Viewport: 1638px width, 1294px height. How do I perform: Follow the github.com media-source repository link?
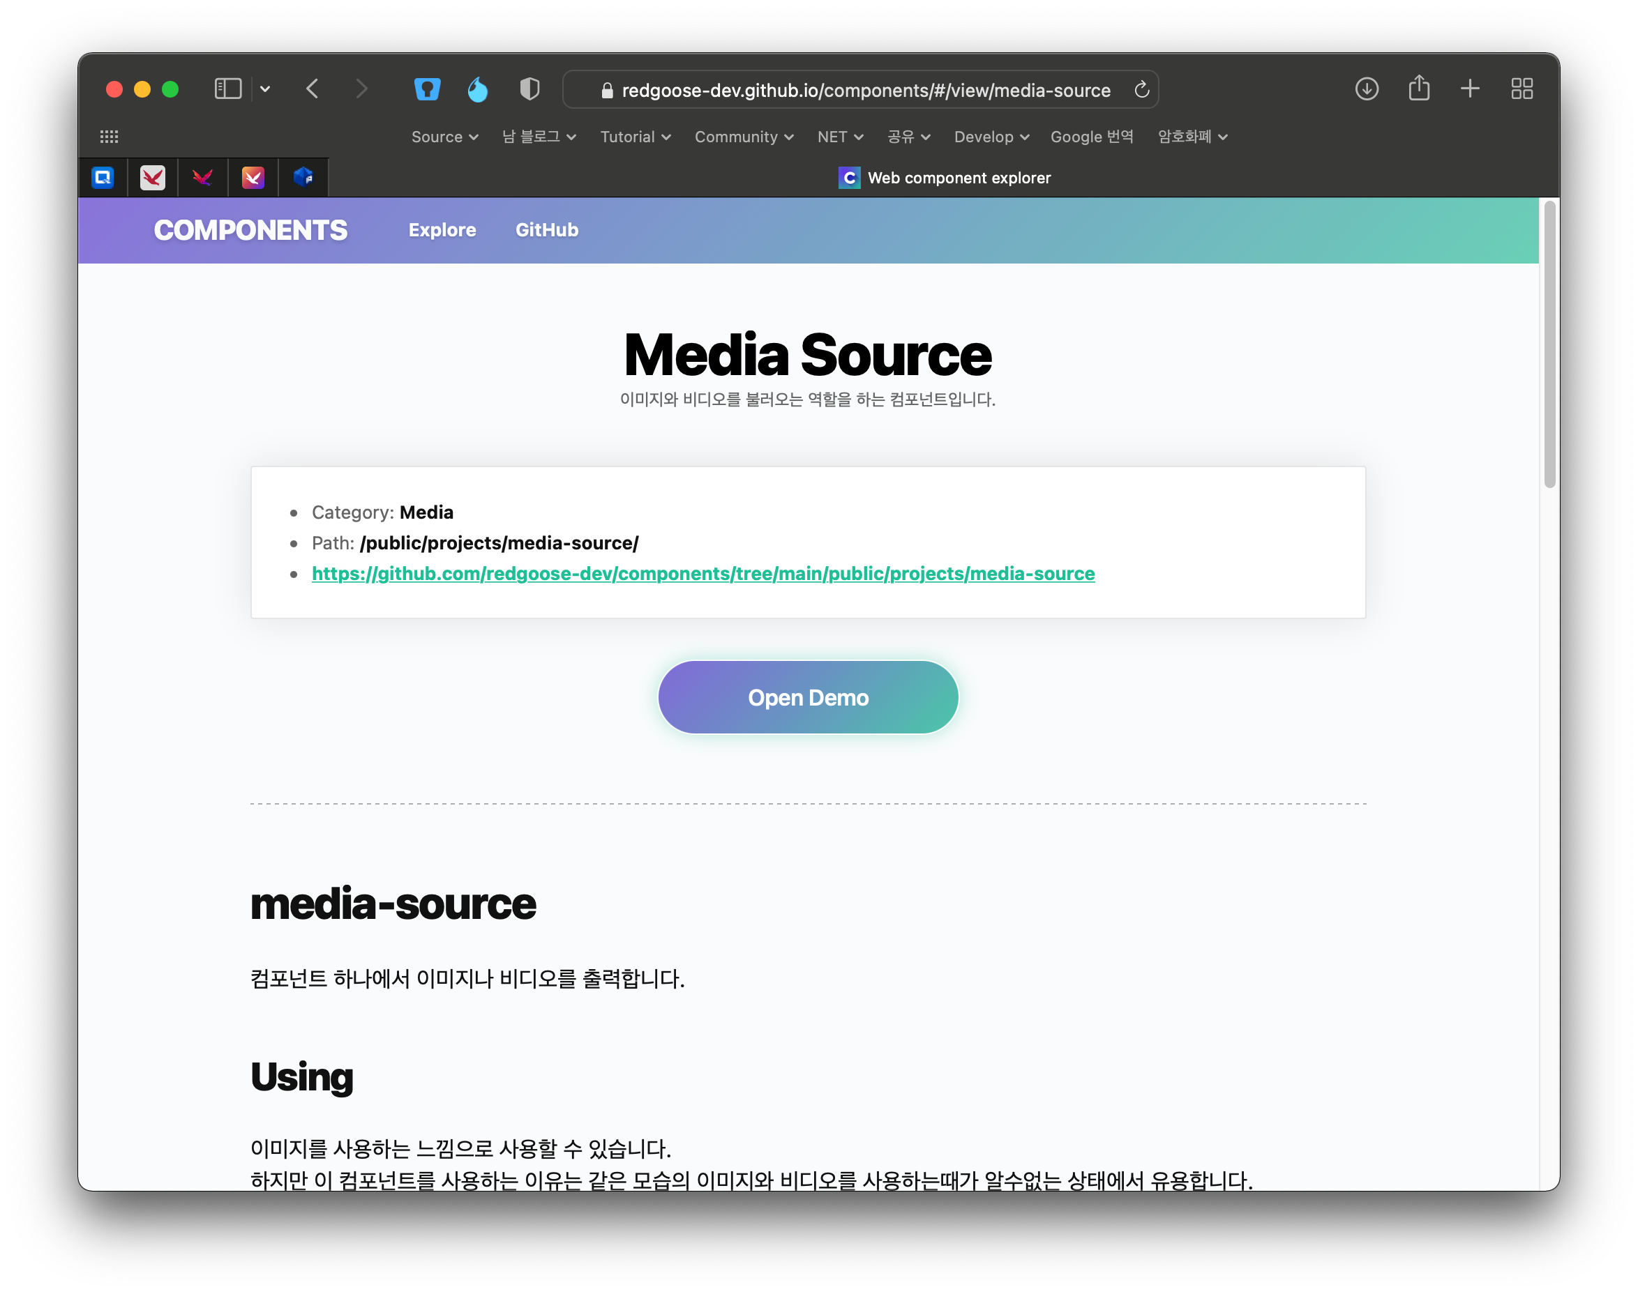pyautogui.click(x=702, y=574)
